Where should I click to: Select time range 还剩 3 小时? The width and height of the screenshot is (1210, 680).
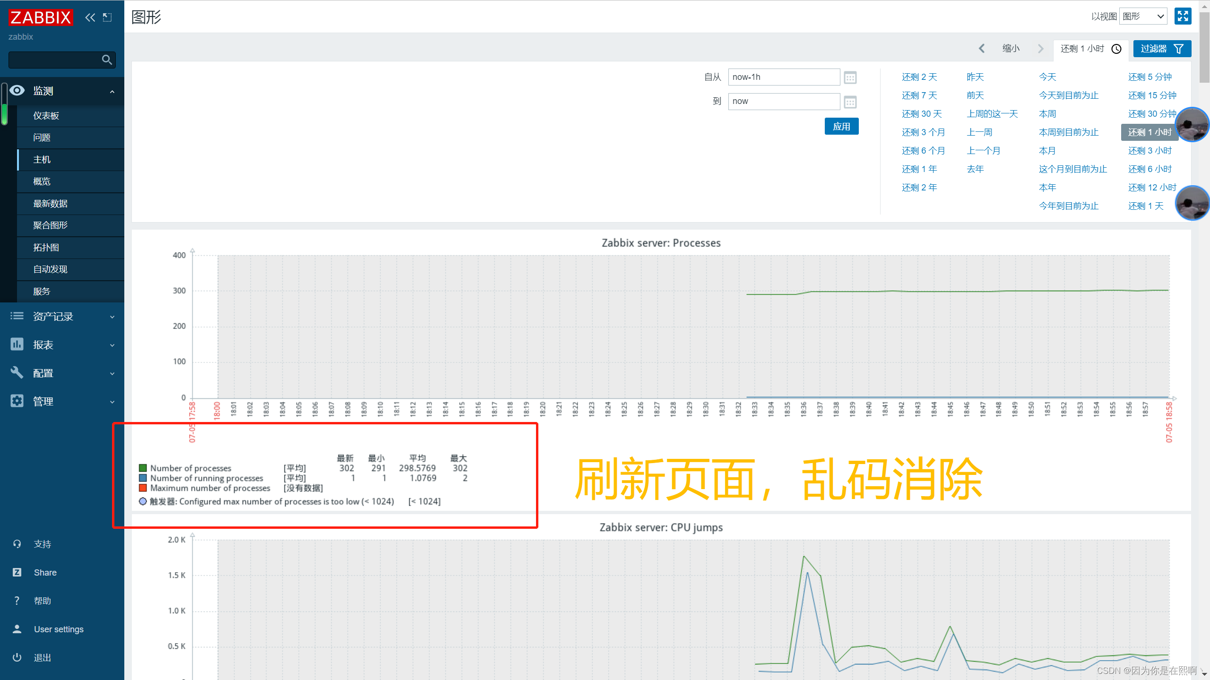pyautogui.click(x=1149, y=151)
